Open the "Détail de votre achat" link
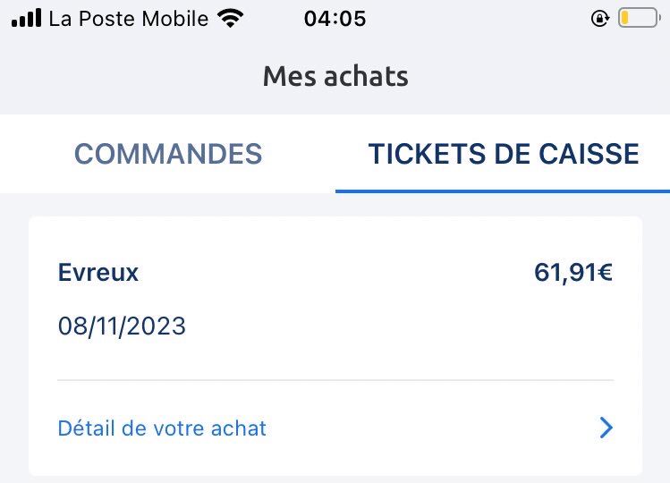Screen dimensions: 670x483 162,428
